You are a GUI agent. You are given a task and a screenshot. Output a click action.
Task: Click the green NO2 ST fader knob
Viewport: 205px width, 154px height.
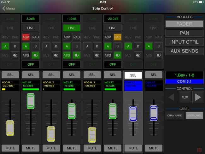coord(72,111)
